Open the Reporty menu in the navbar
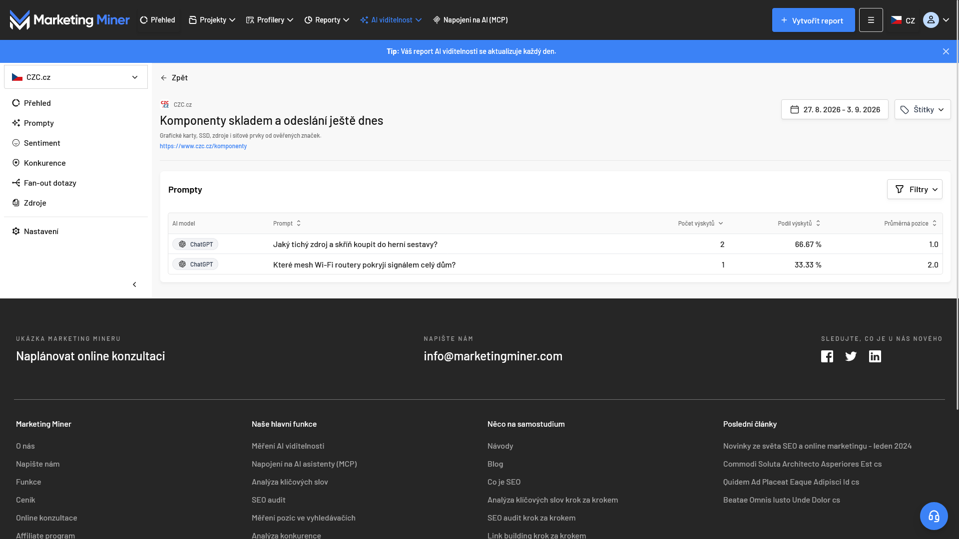 [327, 20]
